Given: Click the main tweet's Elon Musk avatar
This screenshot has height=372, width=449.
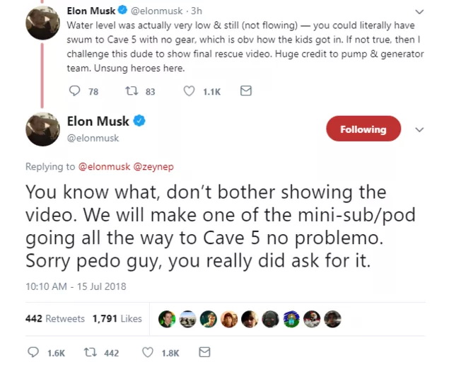Looking at the screenshot, I should 42,129.
